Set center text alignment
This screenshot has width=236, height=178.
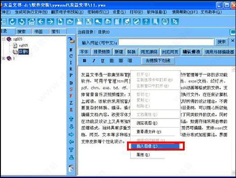pos(121,61)
